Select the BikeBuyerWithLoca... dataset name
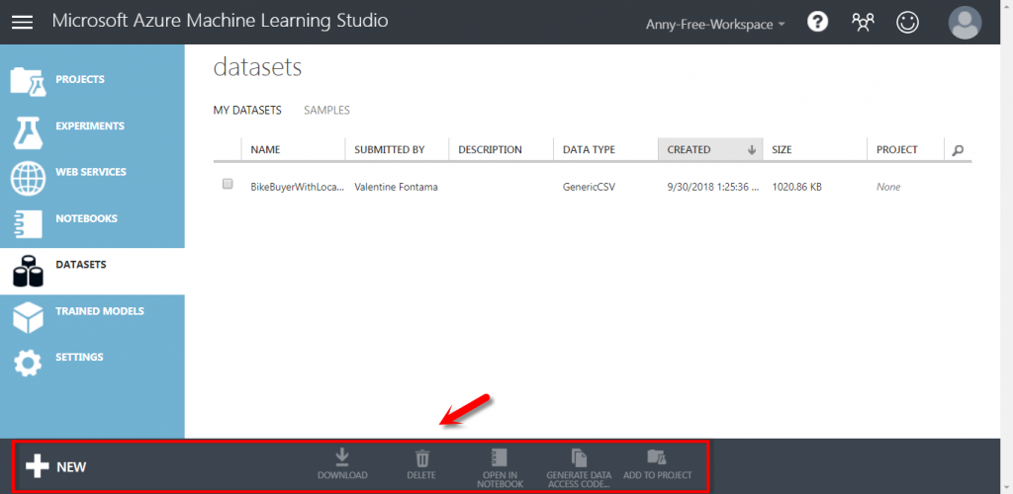 [297, 187]
